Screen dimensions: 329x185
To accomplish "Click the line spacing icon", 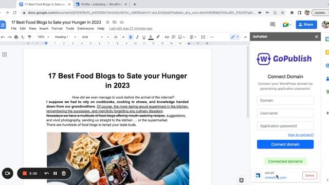I will (x=203, y=37).
